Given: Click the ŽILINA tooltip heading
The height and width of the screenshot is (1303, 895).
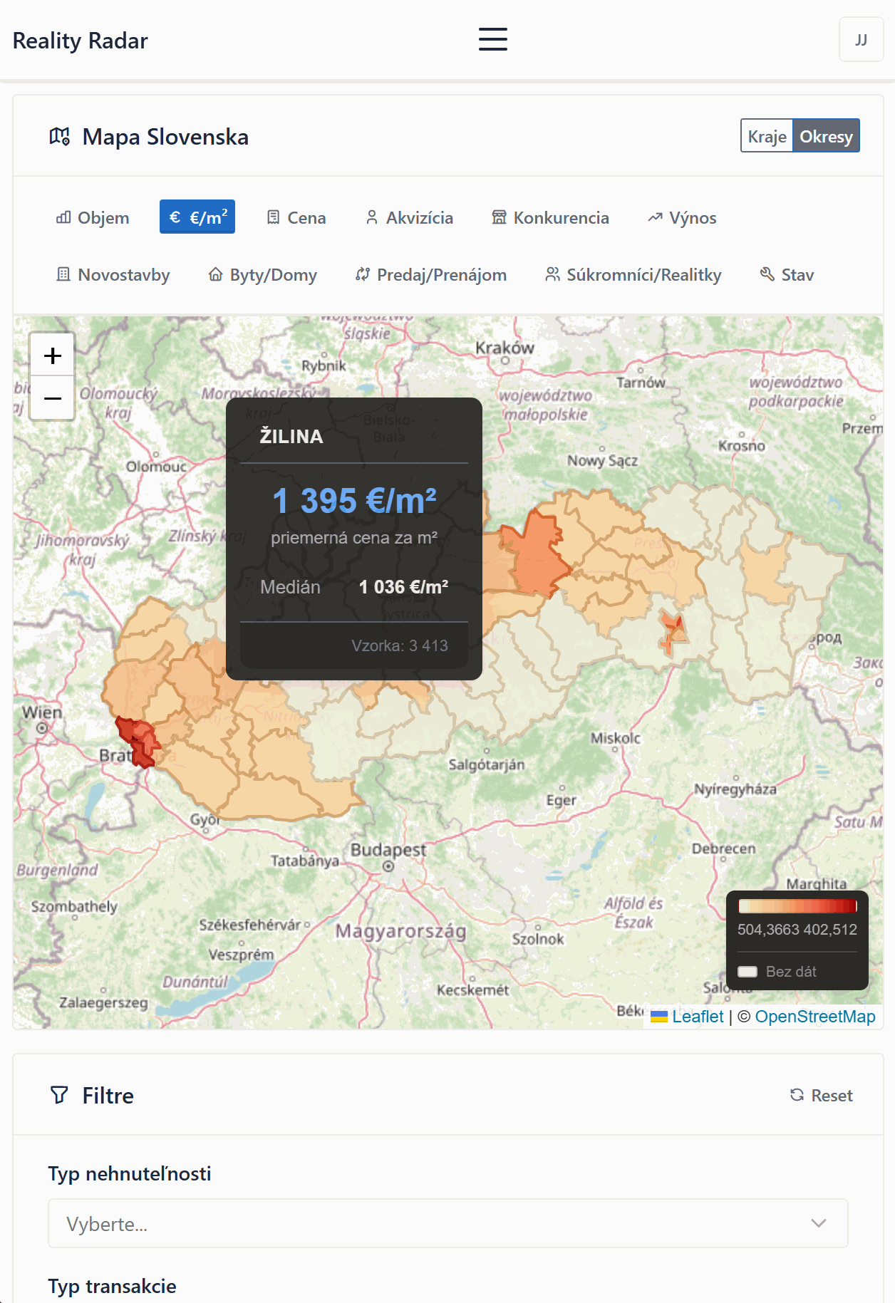Looking at the screenshot, I should coord(291,436).
